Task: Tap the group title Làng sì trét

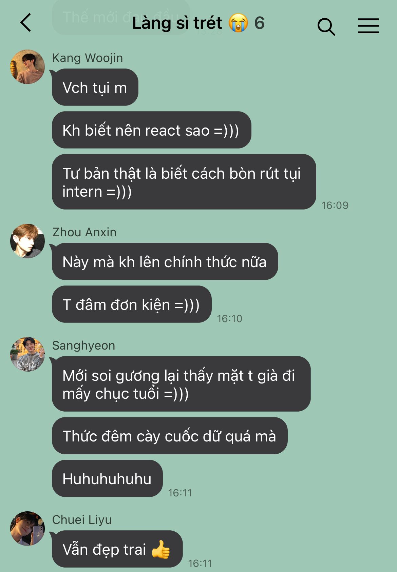Action: tap(177, 23)
